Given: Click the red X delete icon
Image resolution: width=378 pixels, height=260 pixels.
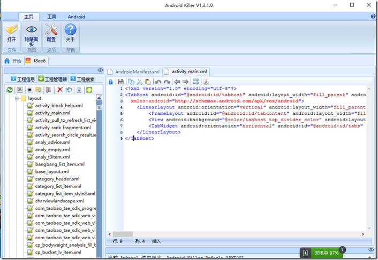Looking at the screenshot, I should [x=60, y=90].
